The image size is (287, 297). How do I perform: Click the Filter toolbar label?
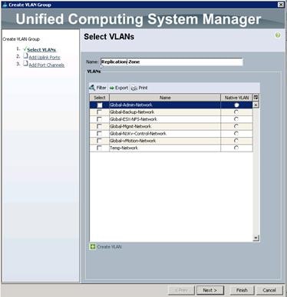click(x=101, y=88)
